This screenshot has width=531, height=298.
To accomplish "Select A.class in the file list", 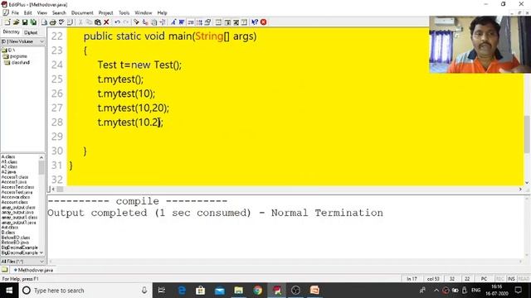I will point(8,156).
